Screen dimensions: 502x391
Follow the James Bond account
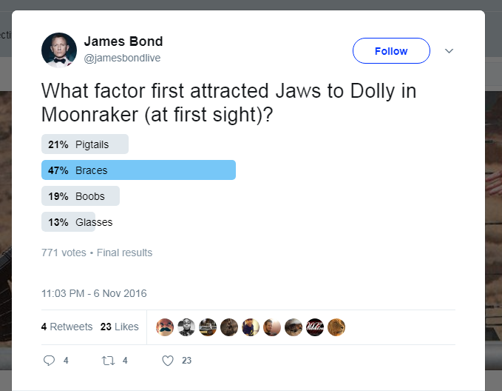391,51
